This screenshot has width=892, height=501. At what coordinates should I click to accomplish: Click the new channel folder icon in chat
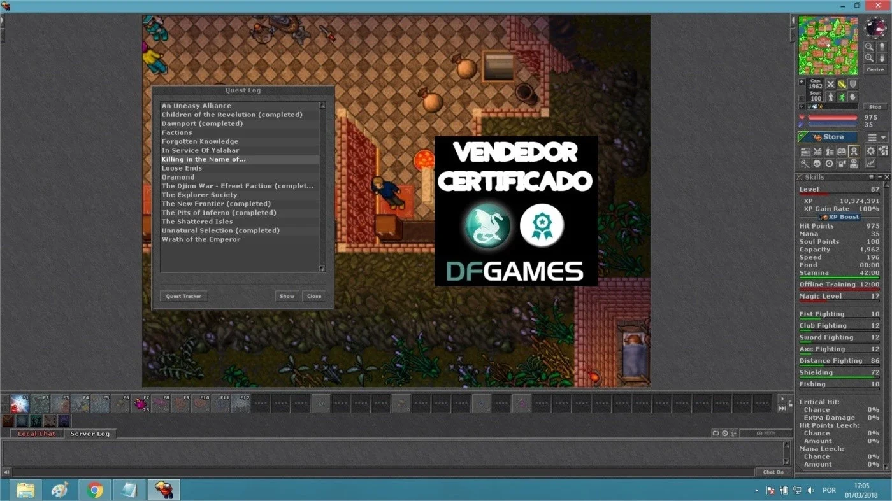coord(716,433)
